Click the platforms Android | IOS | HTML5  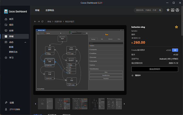coord(169,59)
